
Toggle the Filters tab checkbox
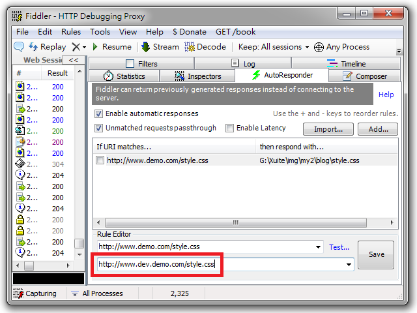tap(130, 64)
